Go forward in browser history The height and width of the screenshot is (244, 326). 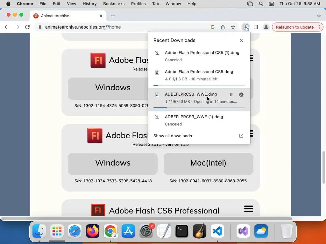click(17, 27)
